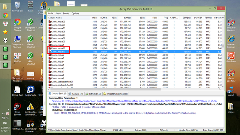Select the Karma.move07 sample file icon
Screen dimensions: 240x135
[49, 35]
